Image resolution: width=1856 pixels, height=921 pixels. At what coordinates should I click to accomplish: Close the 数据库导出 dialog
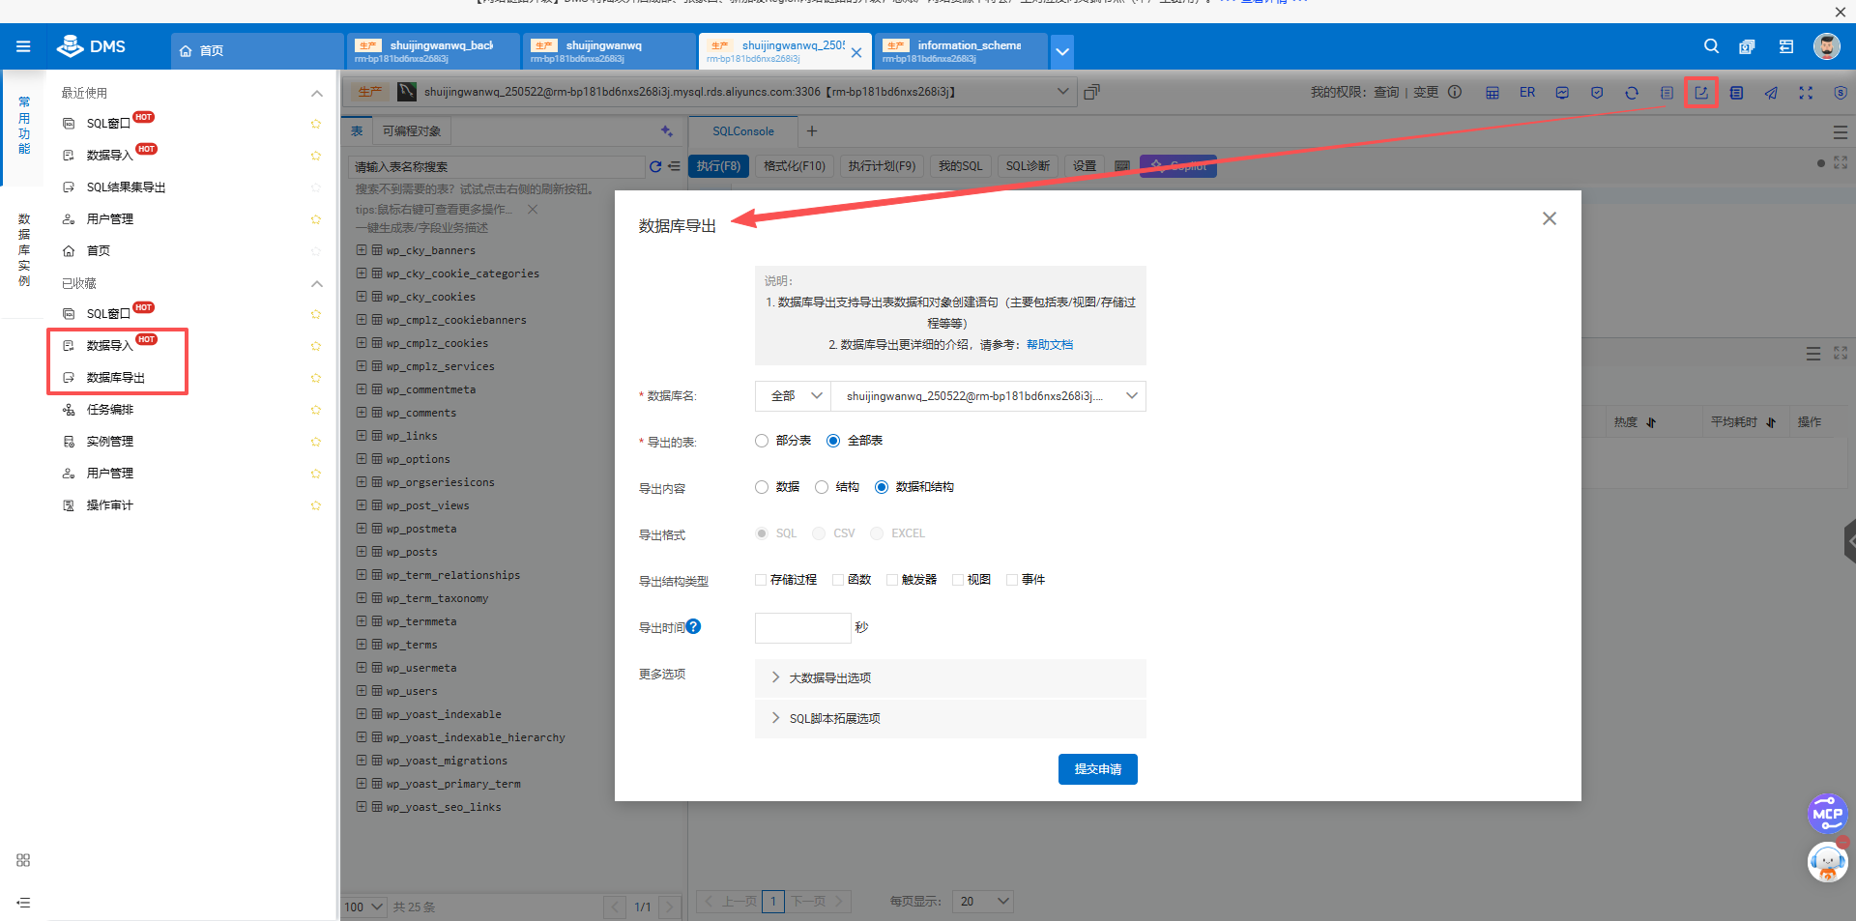tap(1550, 218)
